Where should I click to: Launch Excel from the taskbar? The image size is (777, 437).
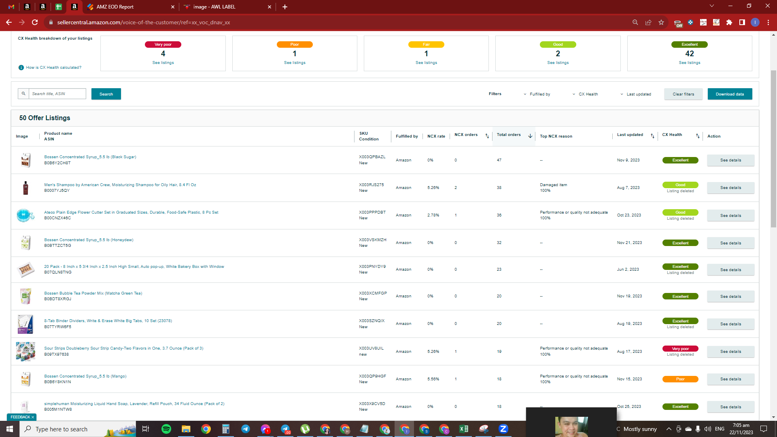(x=464, y=429)
